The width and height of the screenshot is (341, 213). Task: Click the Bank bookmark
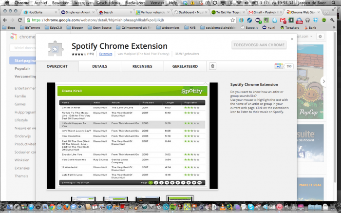(x=310, y=28)
